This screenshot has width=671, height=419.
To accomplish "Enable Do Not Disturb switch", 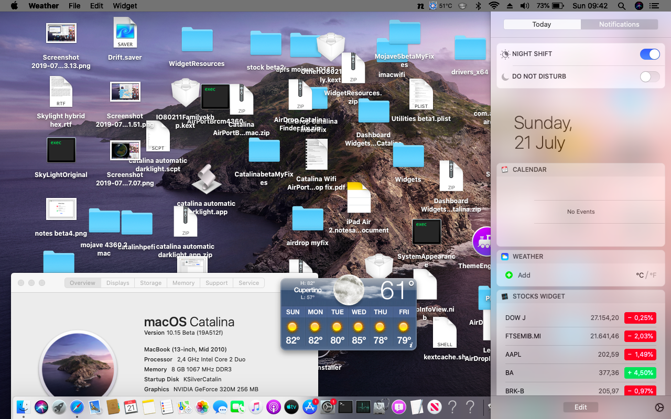I will coord(650,76).
